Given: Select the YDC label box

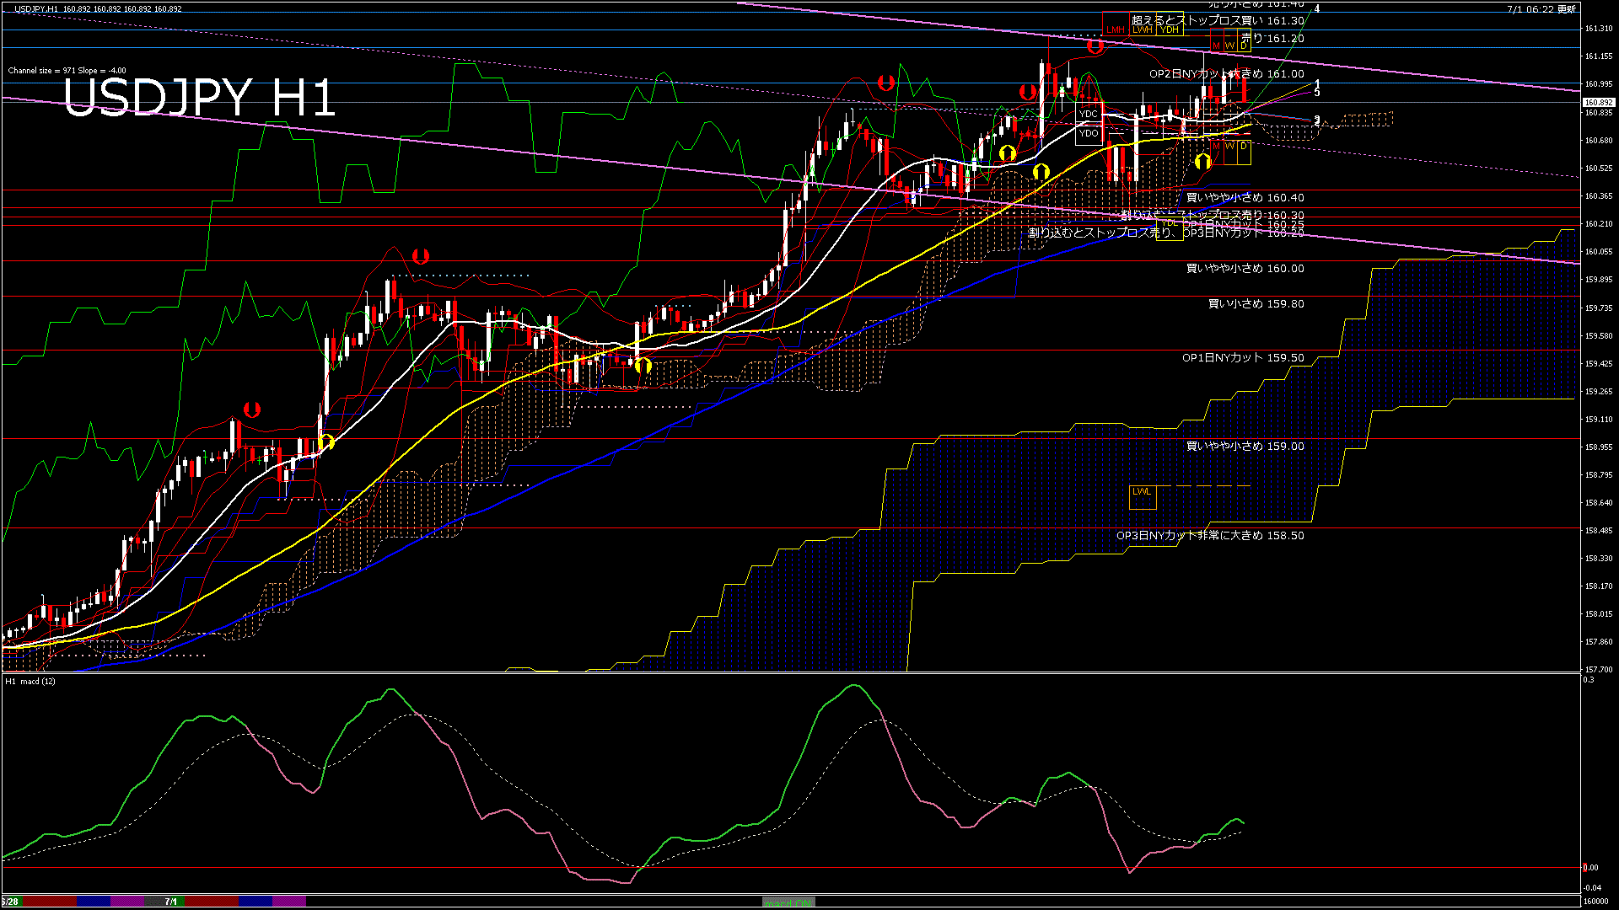Looking at the screenshot, I should coord(1089,114).
